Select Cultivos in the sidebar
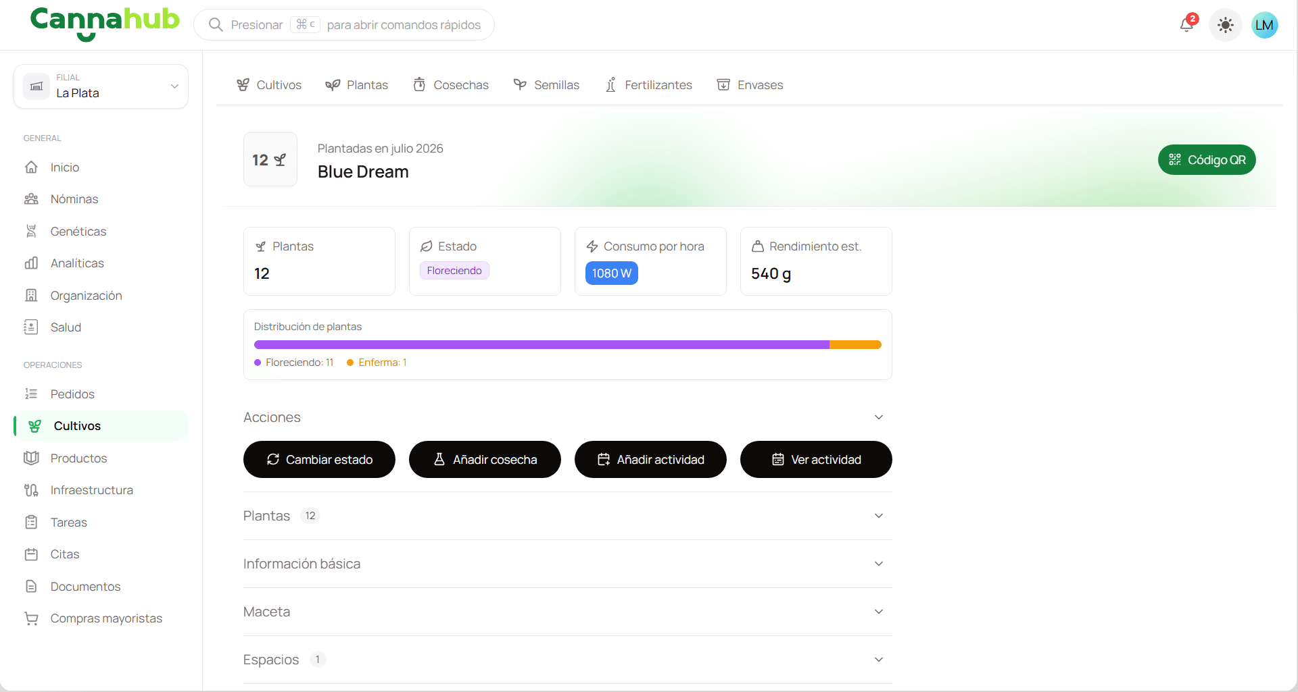 (101, 426)
